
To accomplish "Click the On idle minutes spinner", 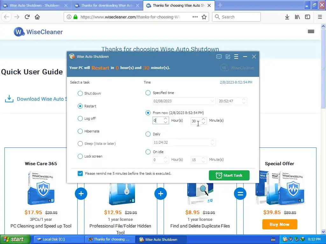I will pos(203,160).
